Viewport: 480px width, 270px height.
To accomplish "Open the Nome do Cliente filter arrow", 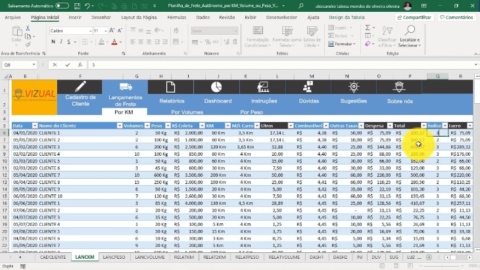I will point(120,125).
